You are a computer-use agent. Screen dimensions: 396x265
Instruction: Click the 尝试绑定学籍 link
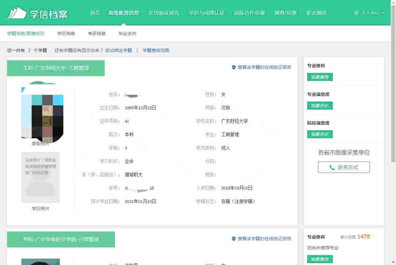pos(118,50)
